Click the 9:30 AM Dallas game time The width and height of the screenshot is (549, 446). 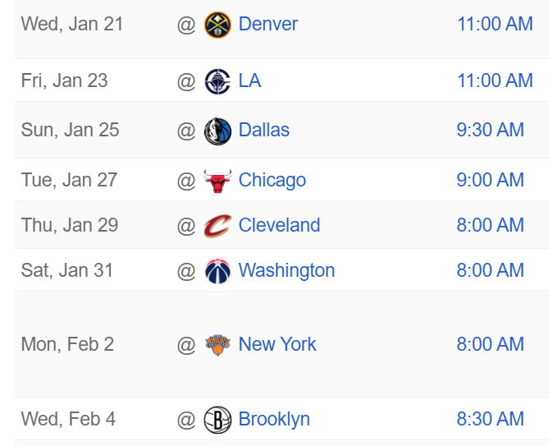(490, 130)
